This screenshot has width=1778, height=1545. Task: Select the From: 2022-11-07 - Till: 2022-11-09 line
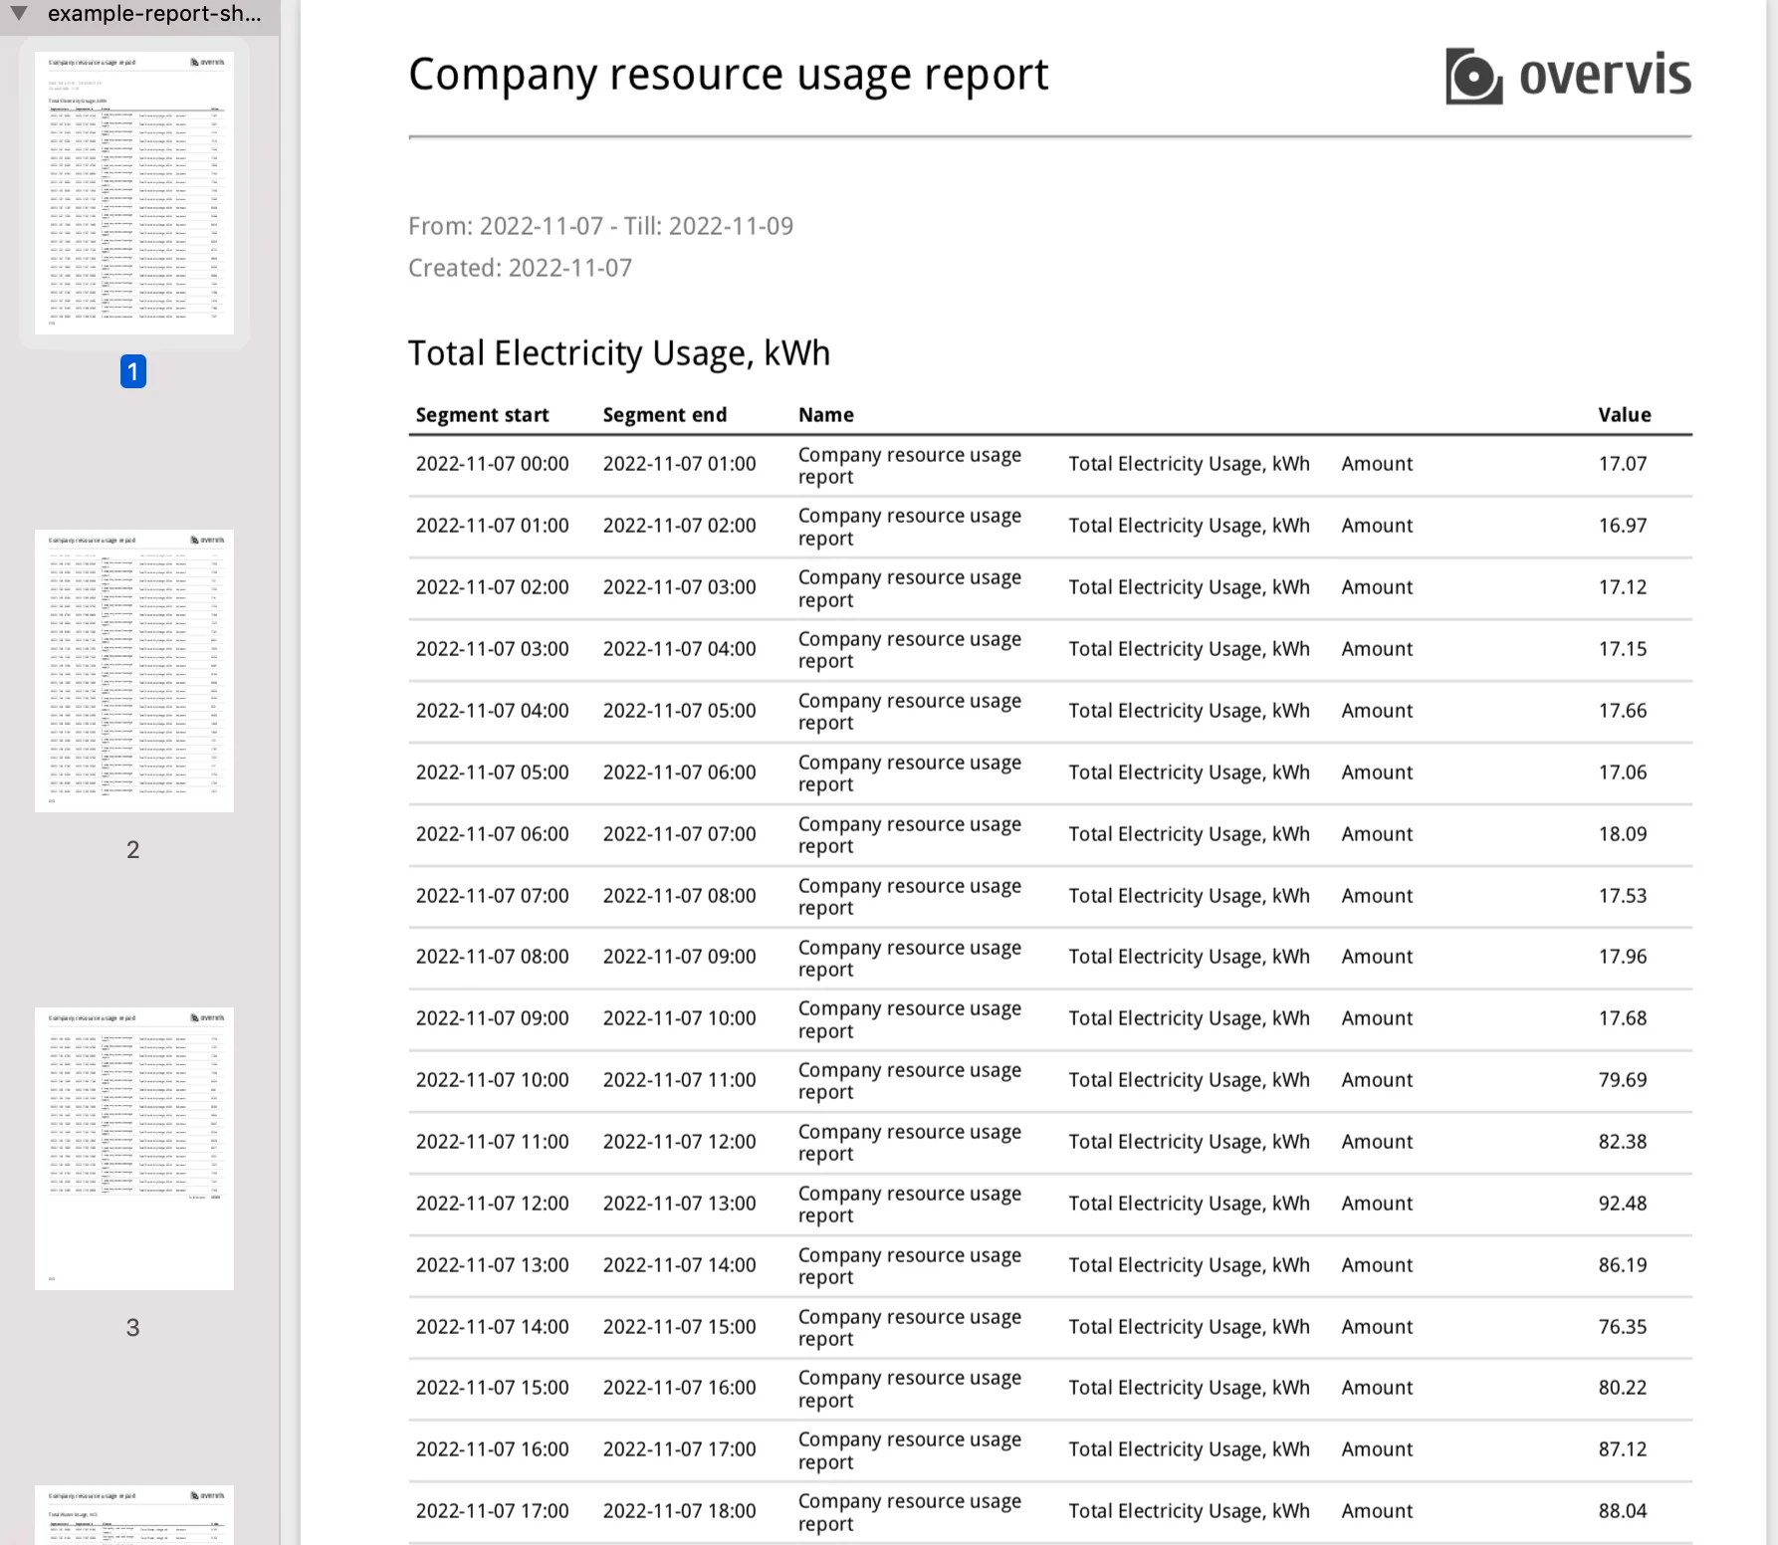[x=601, y=226]
